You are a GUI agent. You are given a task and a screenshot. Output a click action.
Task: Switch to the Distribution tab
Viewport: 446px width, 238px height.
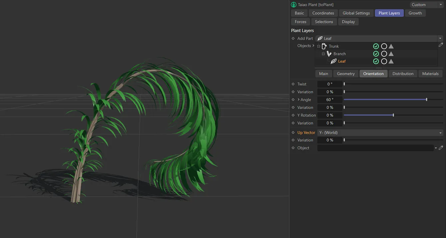coord(403,73)
